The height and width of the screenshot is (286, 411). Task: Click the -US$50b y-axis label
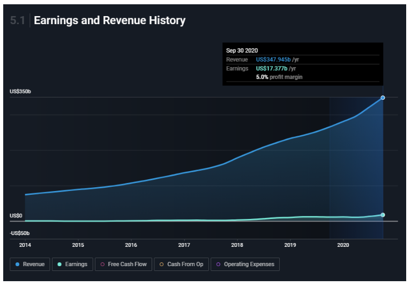coord(20,233)
